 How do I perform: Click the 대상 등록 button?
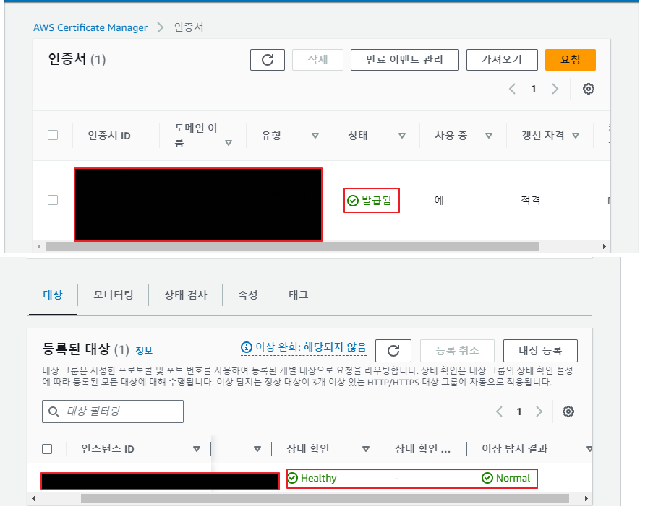click(541, 351)
